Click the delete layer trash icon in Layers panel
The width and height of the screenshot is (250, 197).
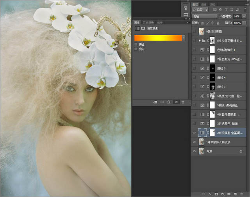242,193
